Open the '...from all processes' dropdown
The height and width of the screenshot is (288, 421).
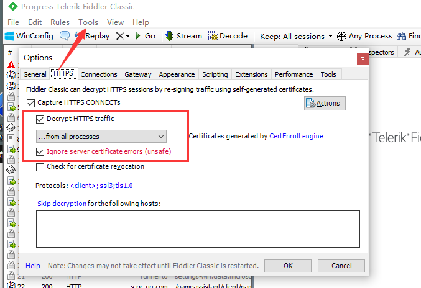click(x=101, y=137)
